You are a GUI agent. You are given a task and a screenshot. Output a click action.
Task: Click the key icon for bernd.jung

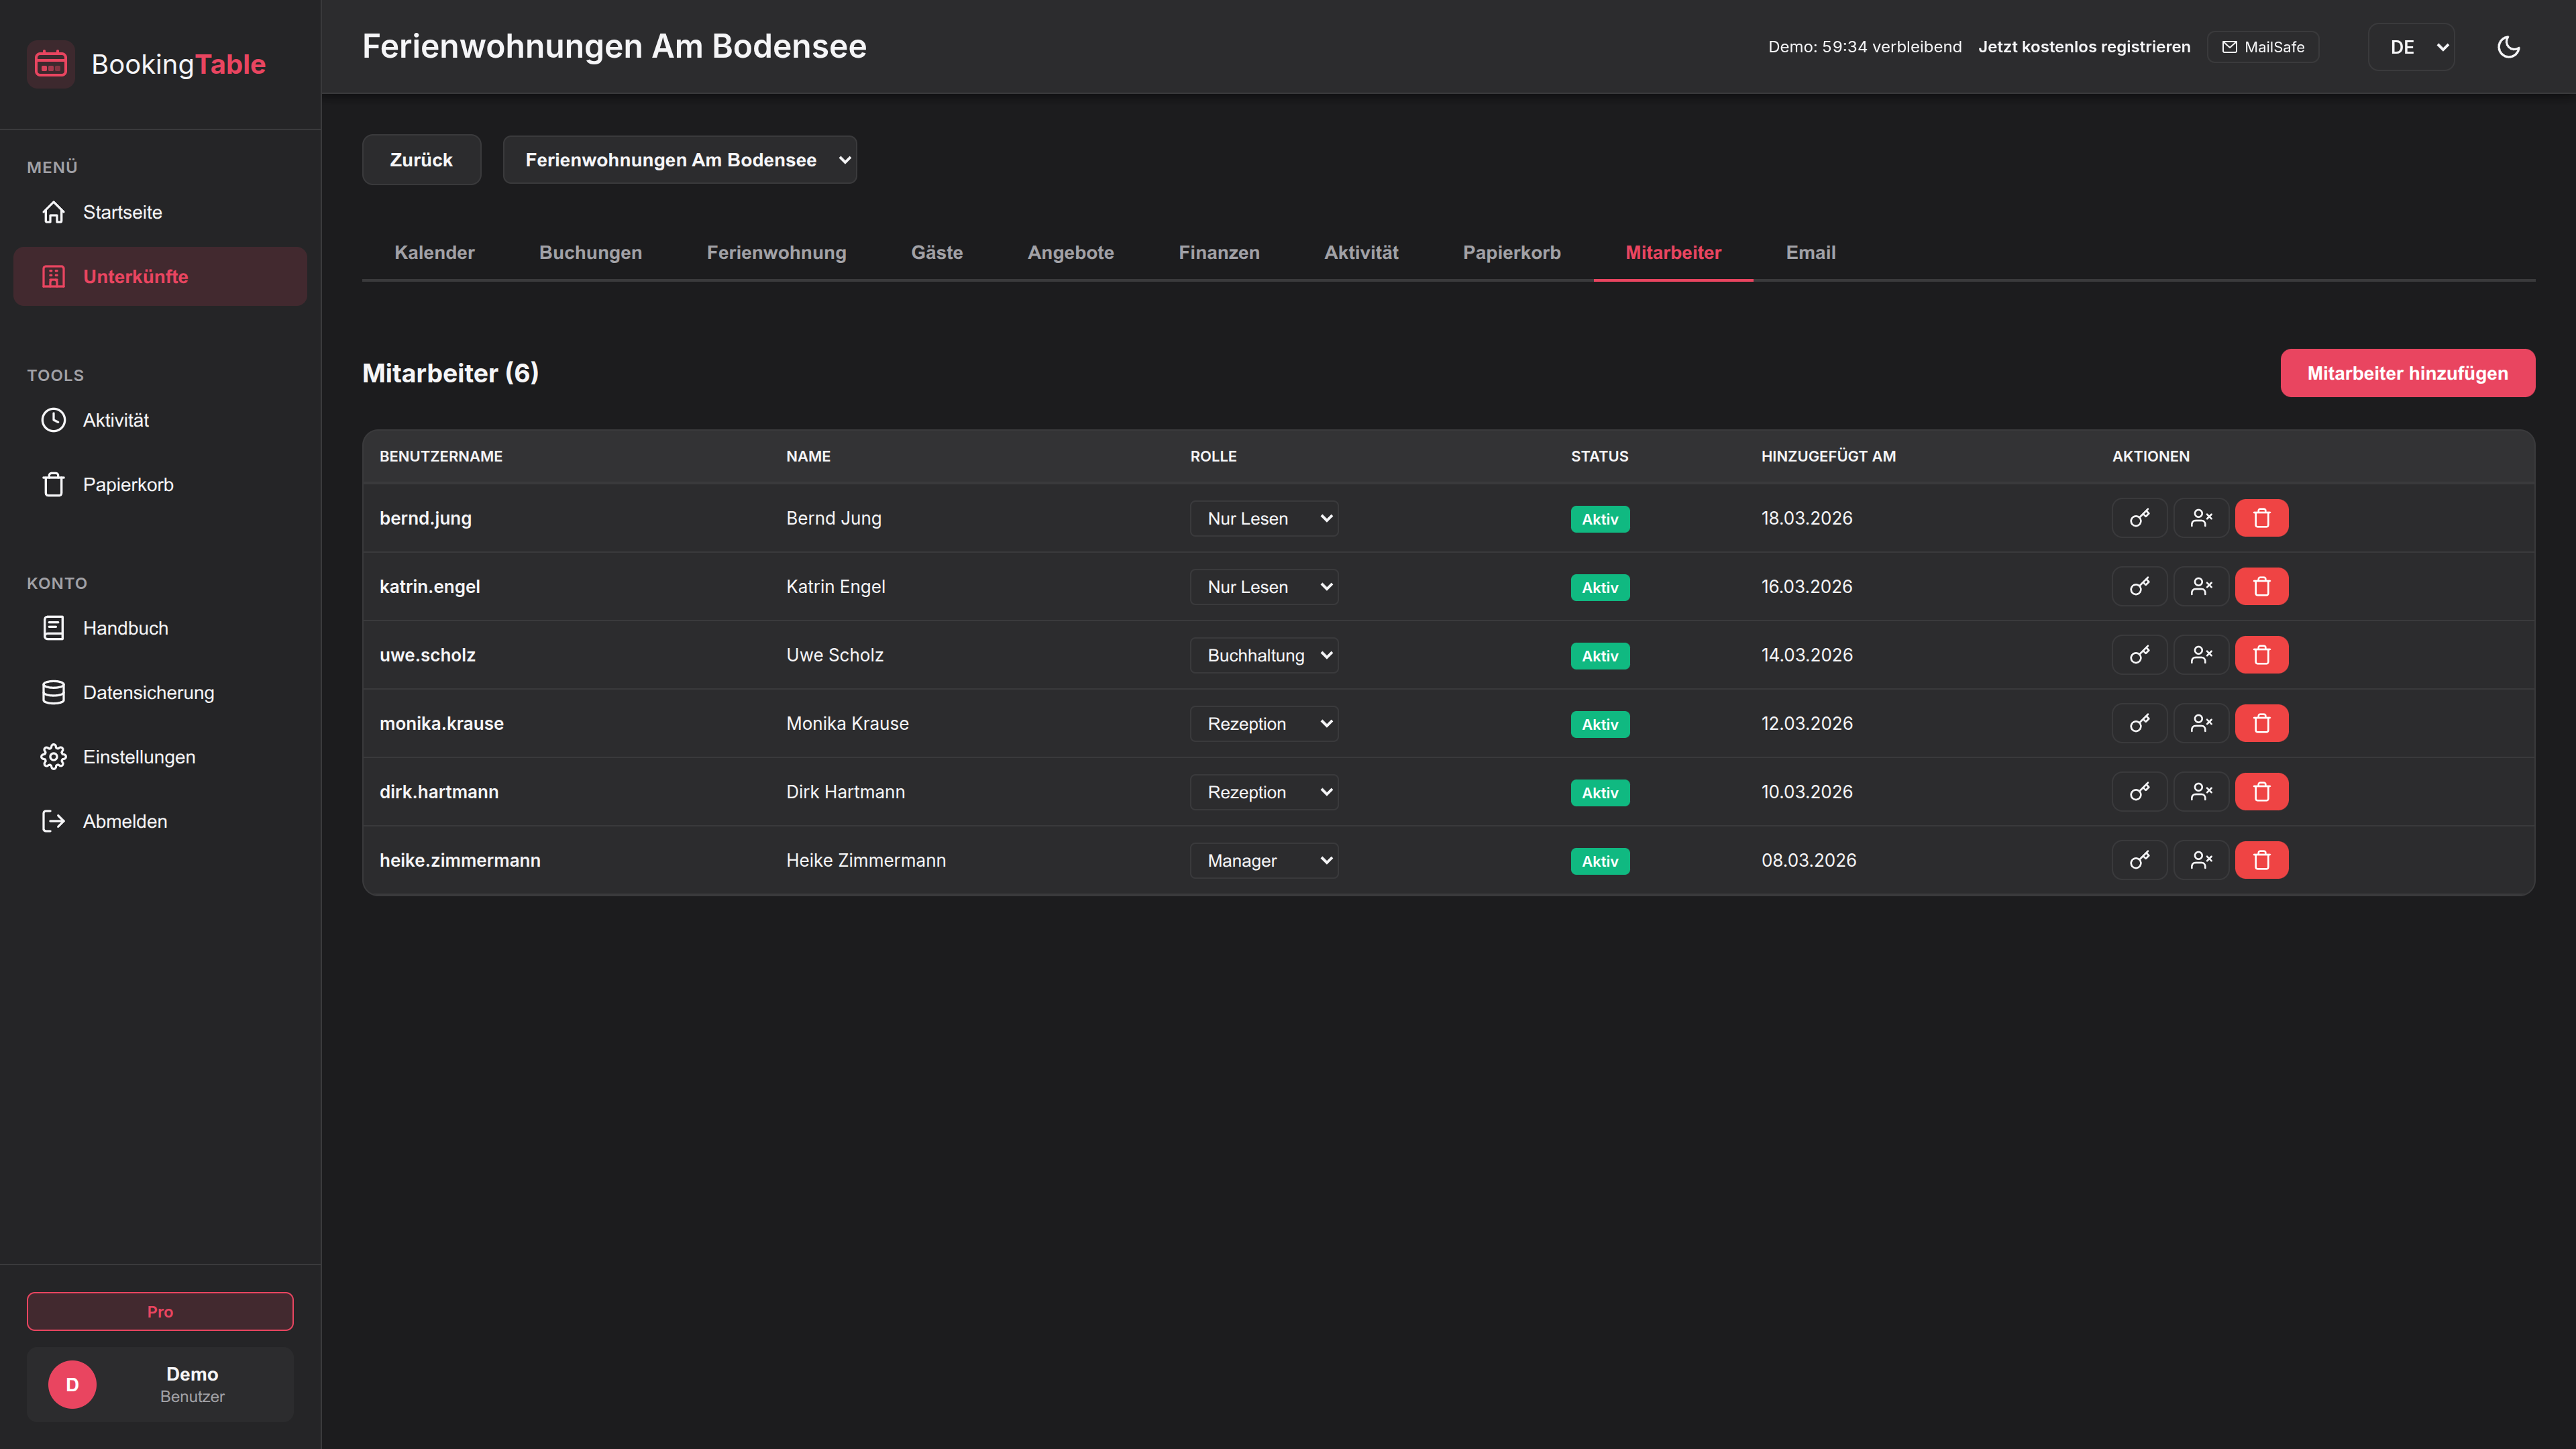click(2139, 518)
